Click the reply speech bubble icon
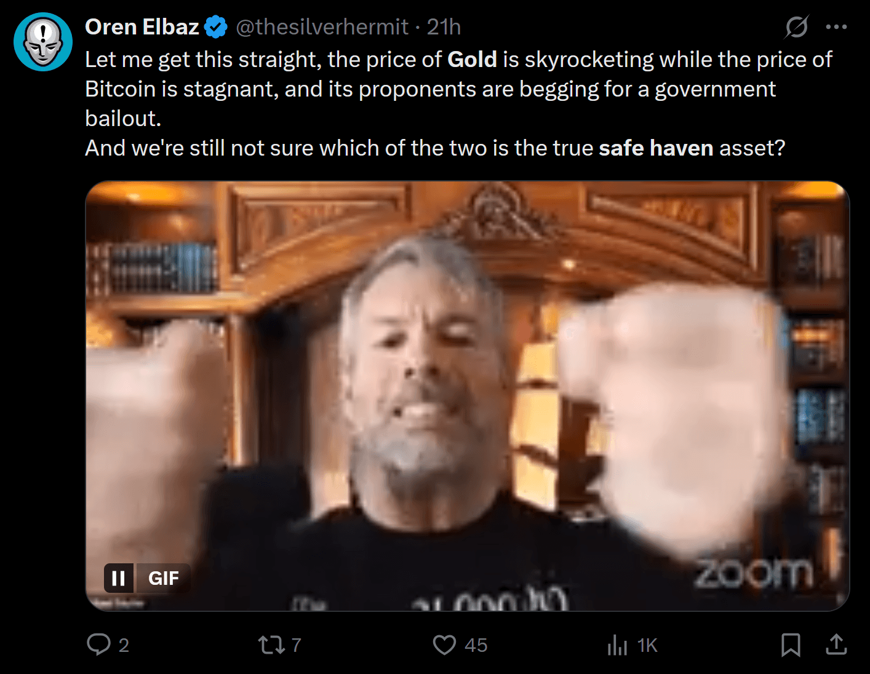The width and height of the screenshot is (870, 674). tap(98, 644)
